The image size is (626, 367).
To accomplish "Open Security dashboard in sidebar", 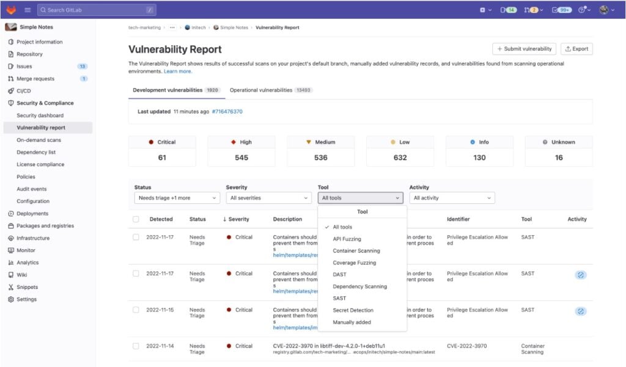I will tap(40, 115).
